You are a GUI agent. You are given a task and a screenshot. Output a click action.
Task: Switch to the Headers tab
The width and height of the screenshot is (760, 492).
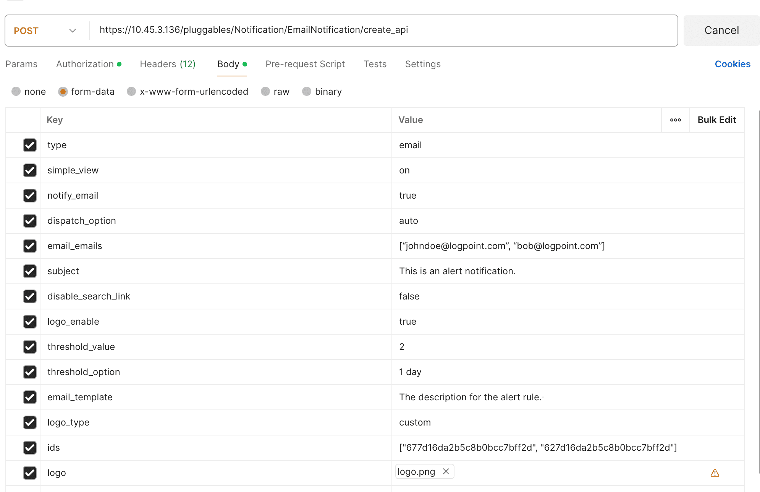tap(167, 64)
